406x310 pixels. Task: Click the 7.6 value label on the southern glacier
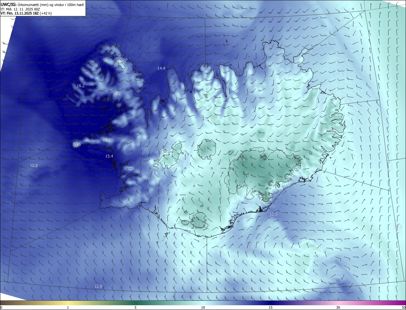[198, 225]
